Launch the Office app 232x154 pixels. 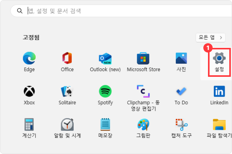(x=67, y=62)
